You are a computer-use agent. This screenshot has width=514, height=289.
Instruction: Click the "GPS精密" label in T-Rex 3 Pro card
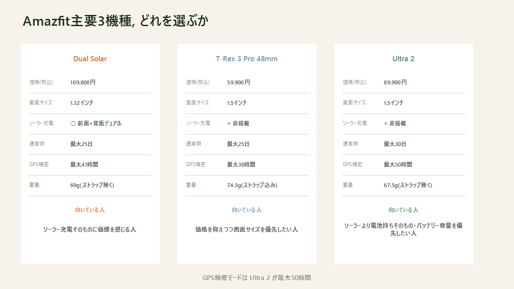(195, 164)
